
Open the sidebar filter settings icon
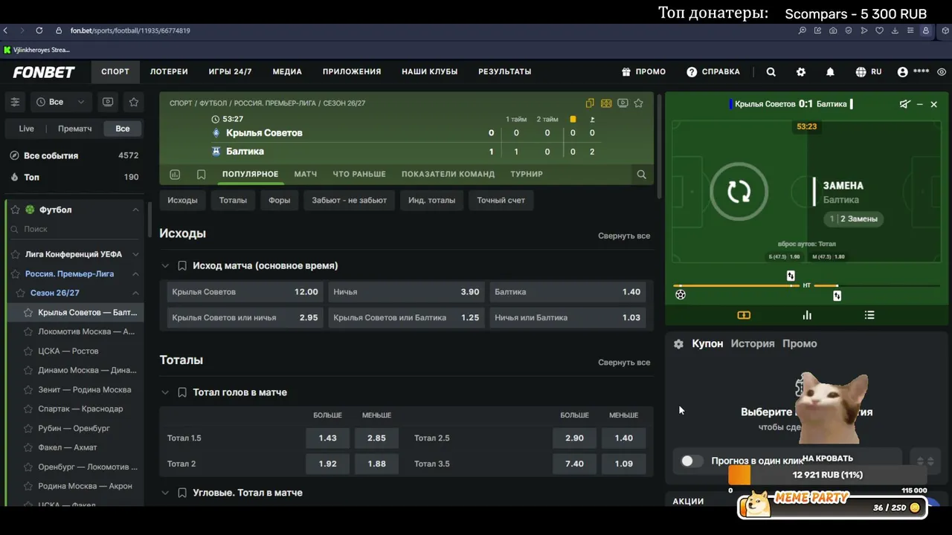coord(15,102)
